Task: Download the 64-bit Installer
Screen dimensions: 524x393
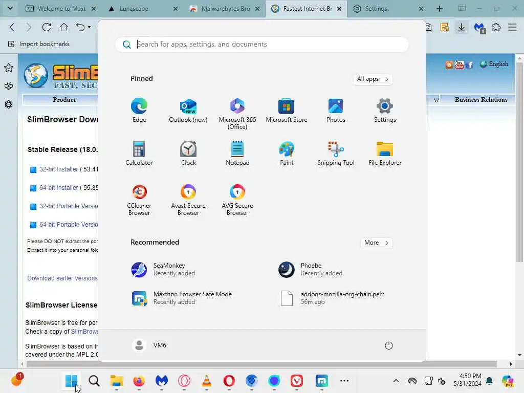Action: point(58,188)
